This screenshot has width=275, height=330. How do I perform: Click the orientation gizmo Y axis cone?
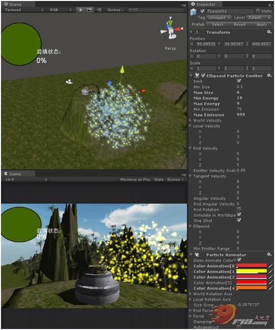click(171, 23)
